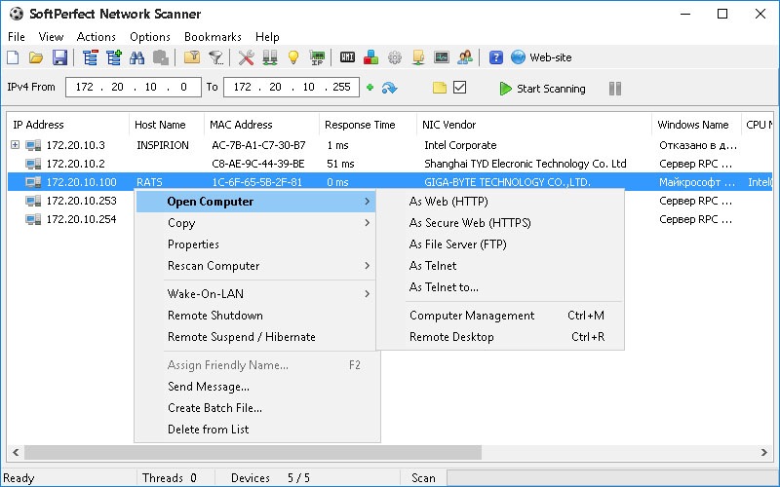780x487 pixels.
Task: Click the IP network card icon
Action: [x=317, y=57]
